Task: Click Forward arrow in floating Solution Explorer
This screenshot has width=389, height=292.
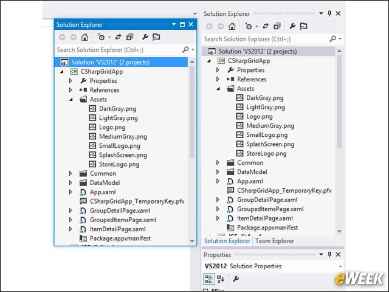Action: 73,37
